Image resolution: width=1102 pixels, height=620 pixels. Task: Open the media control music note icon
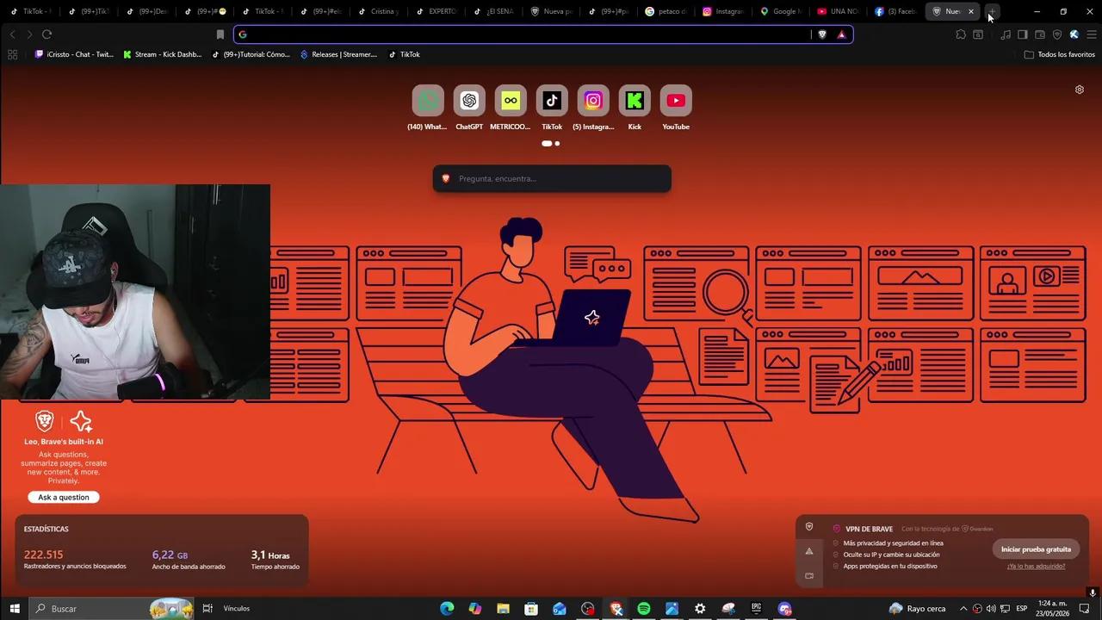coord(1006,34)
